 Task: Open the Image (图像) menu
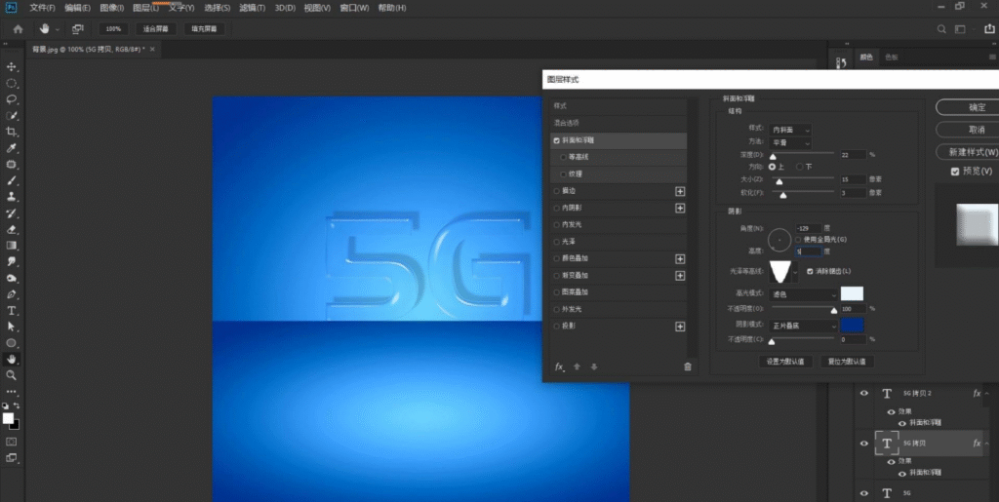(x=111, y=8)
